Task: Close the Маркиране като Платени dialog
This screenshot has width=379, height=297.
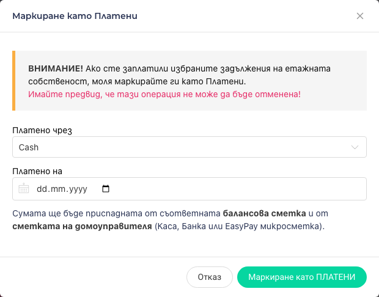Action: tap(360, 16)
